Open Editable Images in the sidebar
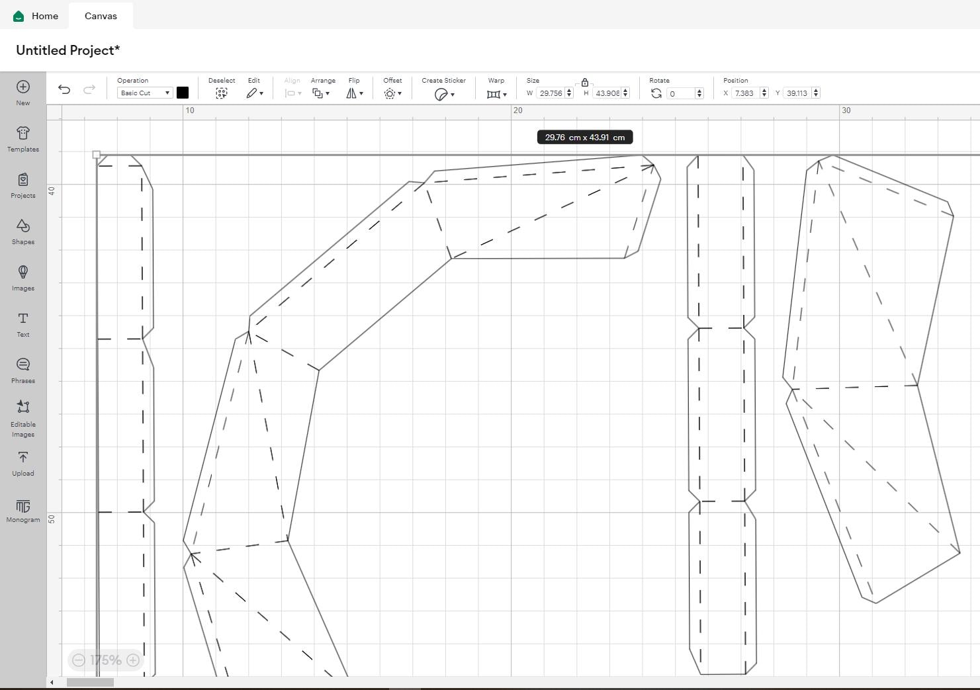This screenshot has width=980, height=690. click(x=23, y=418)
